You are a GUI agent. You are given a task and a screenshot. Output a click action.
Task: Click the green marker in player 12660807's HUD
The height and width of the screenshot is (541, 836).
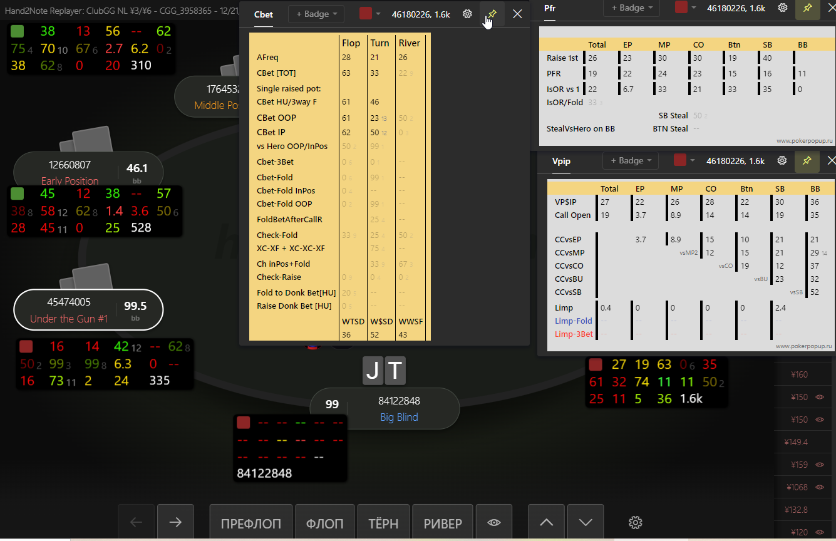coord(18,193)
